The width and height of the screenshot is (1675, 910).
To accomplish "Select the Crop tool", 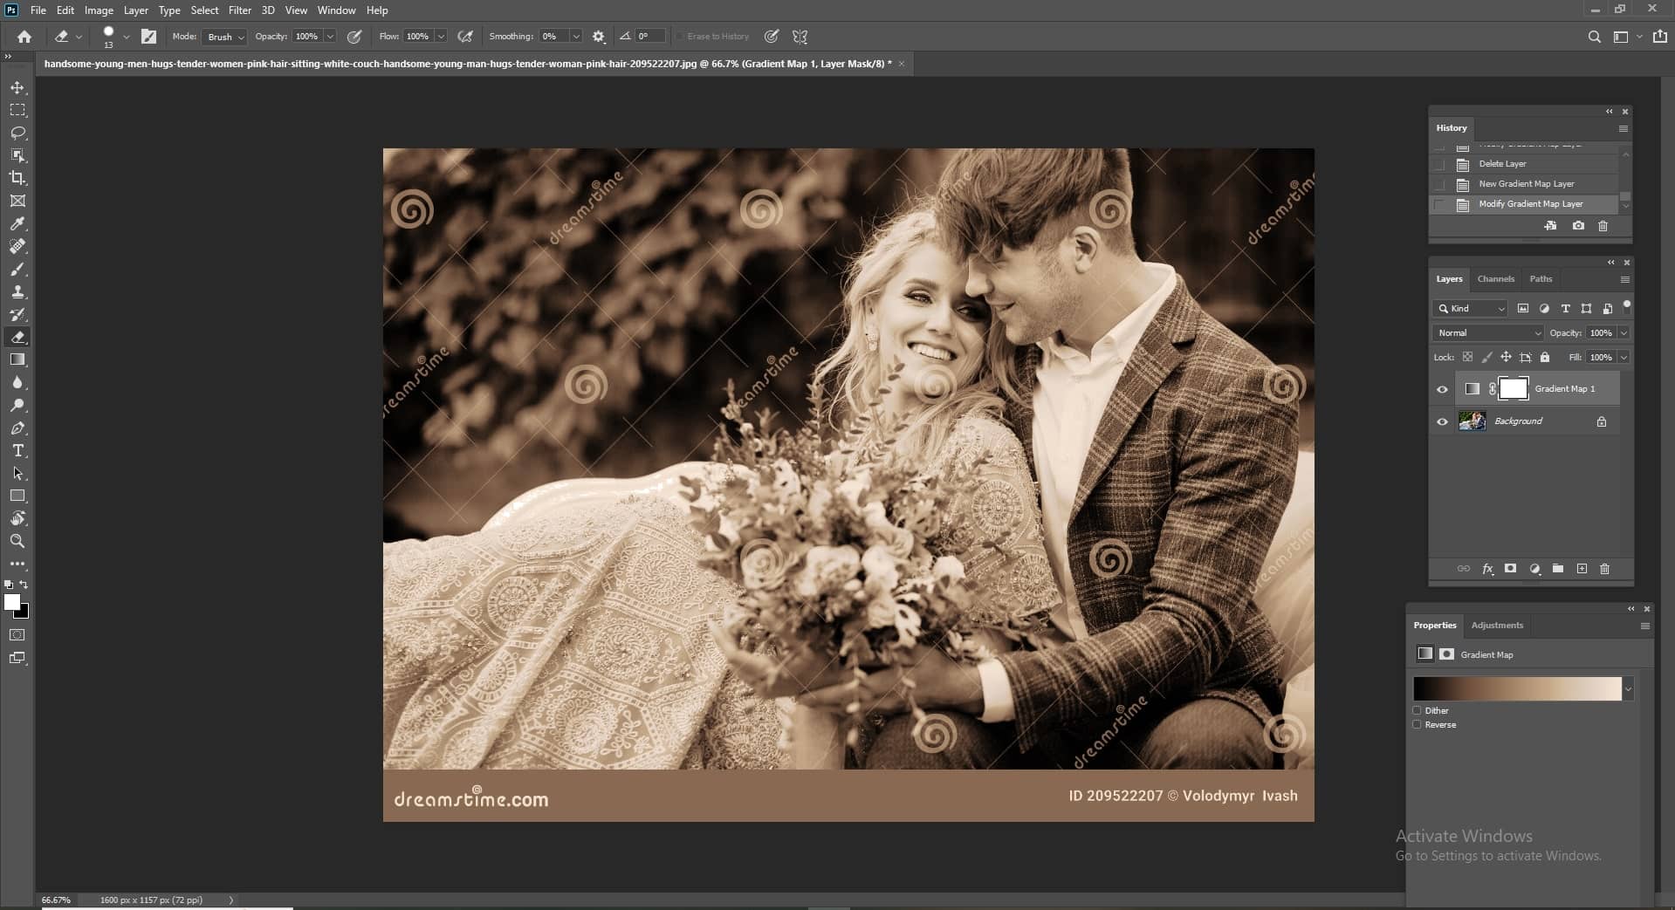I will [x=17, y=177].
